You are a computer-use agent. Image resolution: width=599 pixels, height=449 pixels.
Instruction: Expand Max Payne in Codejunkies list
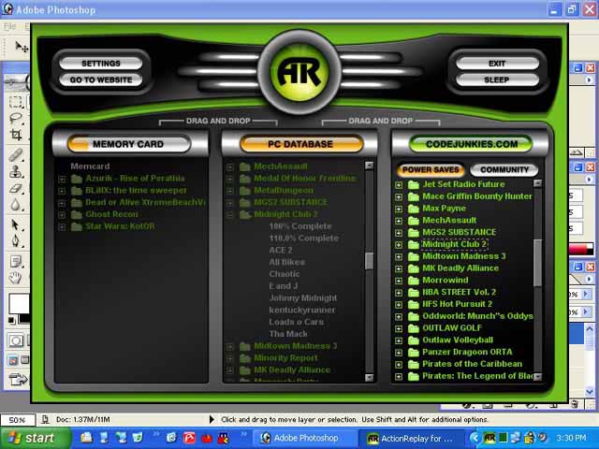pos(399,209)
